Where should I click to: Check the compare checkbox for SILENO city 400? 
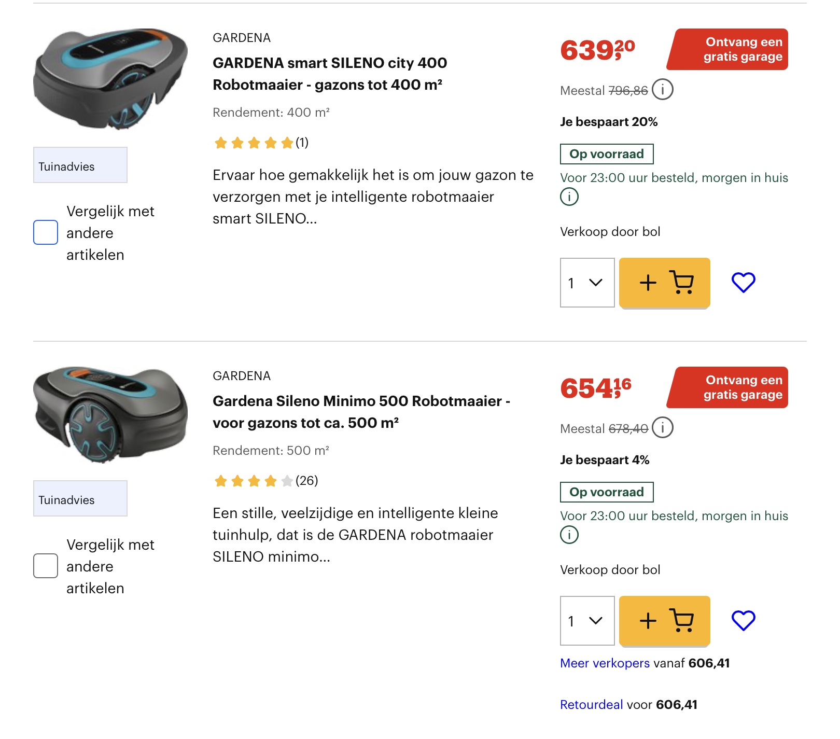click(x=45, y=233)
